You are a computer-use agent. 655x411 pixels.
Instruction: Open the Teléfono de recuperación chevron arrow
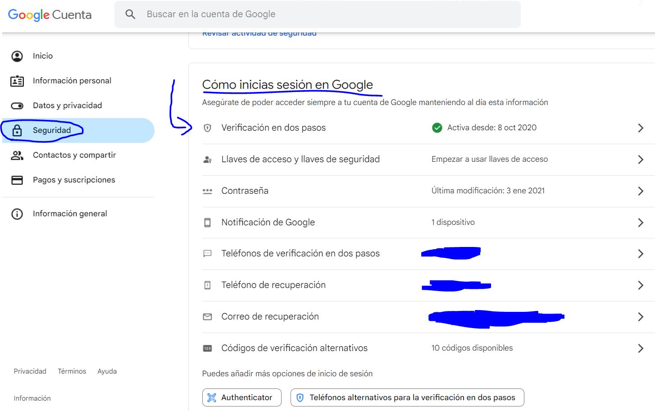[641, 285]
